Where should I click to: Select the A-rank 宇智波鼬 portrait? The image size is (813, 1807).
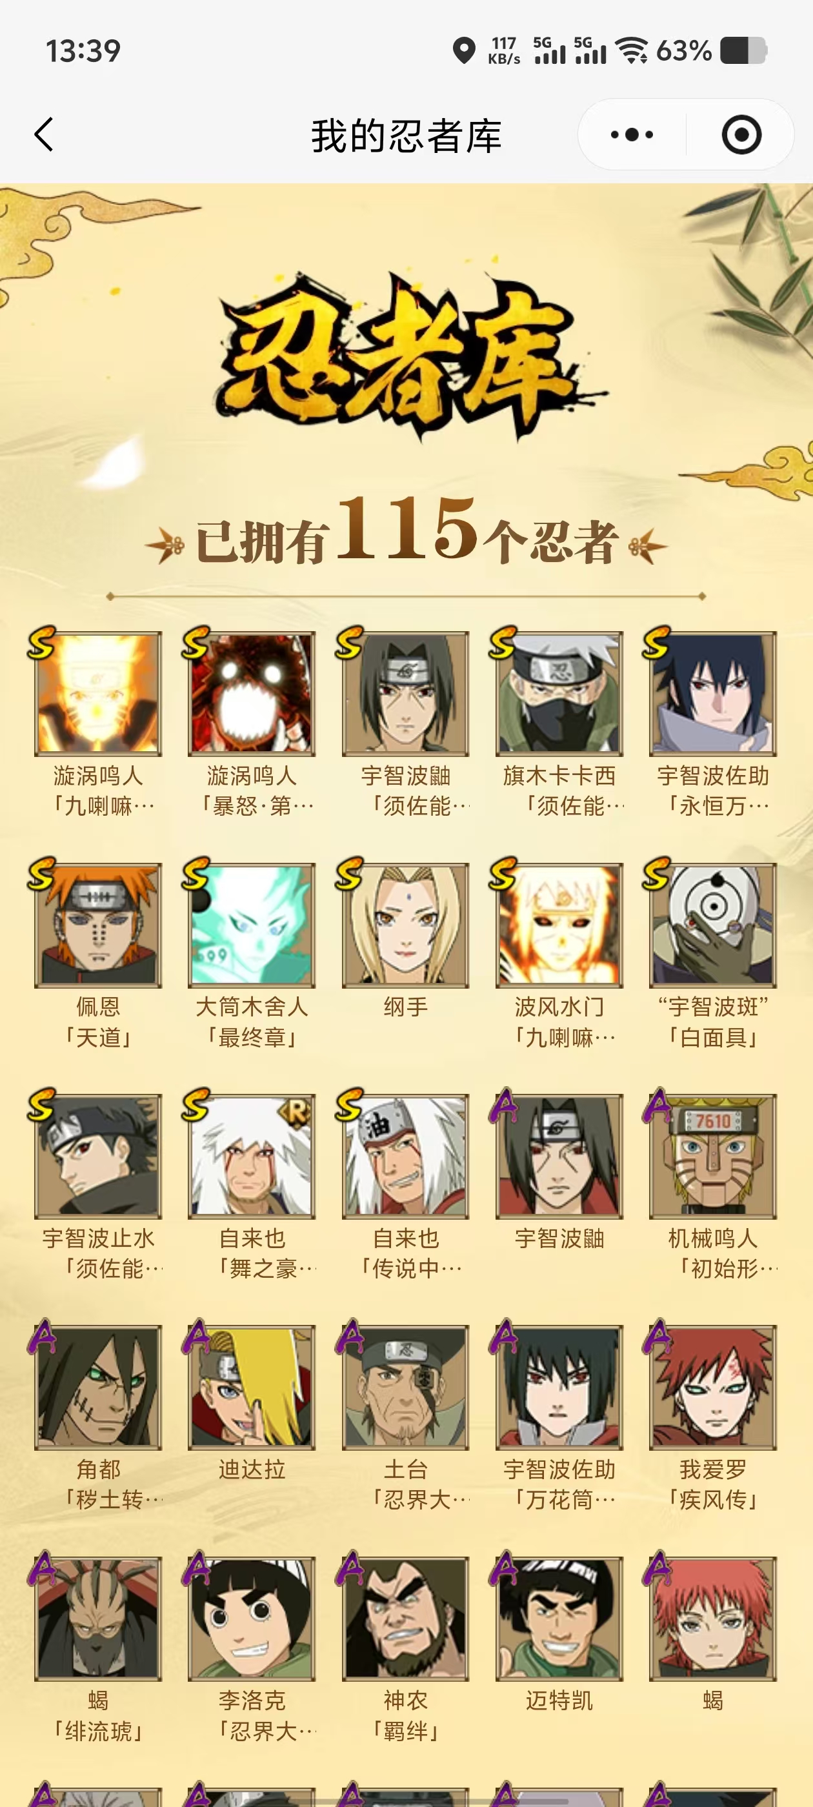point(559,1156)
